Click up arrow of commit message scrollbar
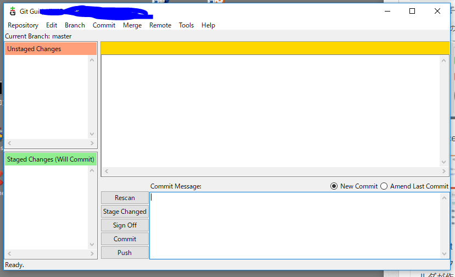This screenshot has width=455, height=277. [x=444, y=198]
